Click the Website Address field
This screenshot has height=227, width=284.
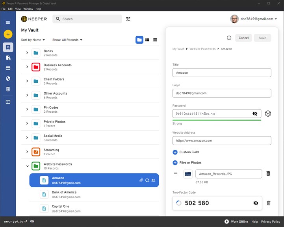(x=222, y=141)
